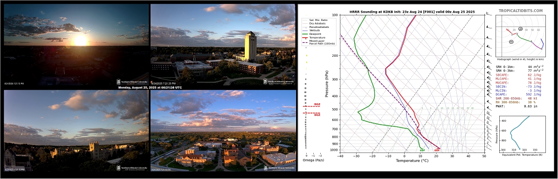Image resolution: width=558 pixels, height=179 pixels.
Task: Click the upper red DGZ marker
Action: tap(317, 105)
